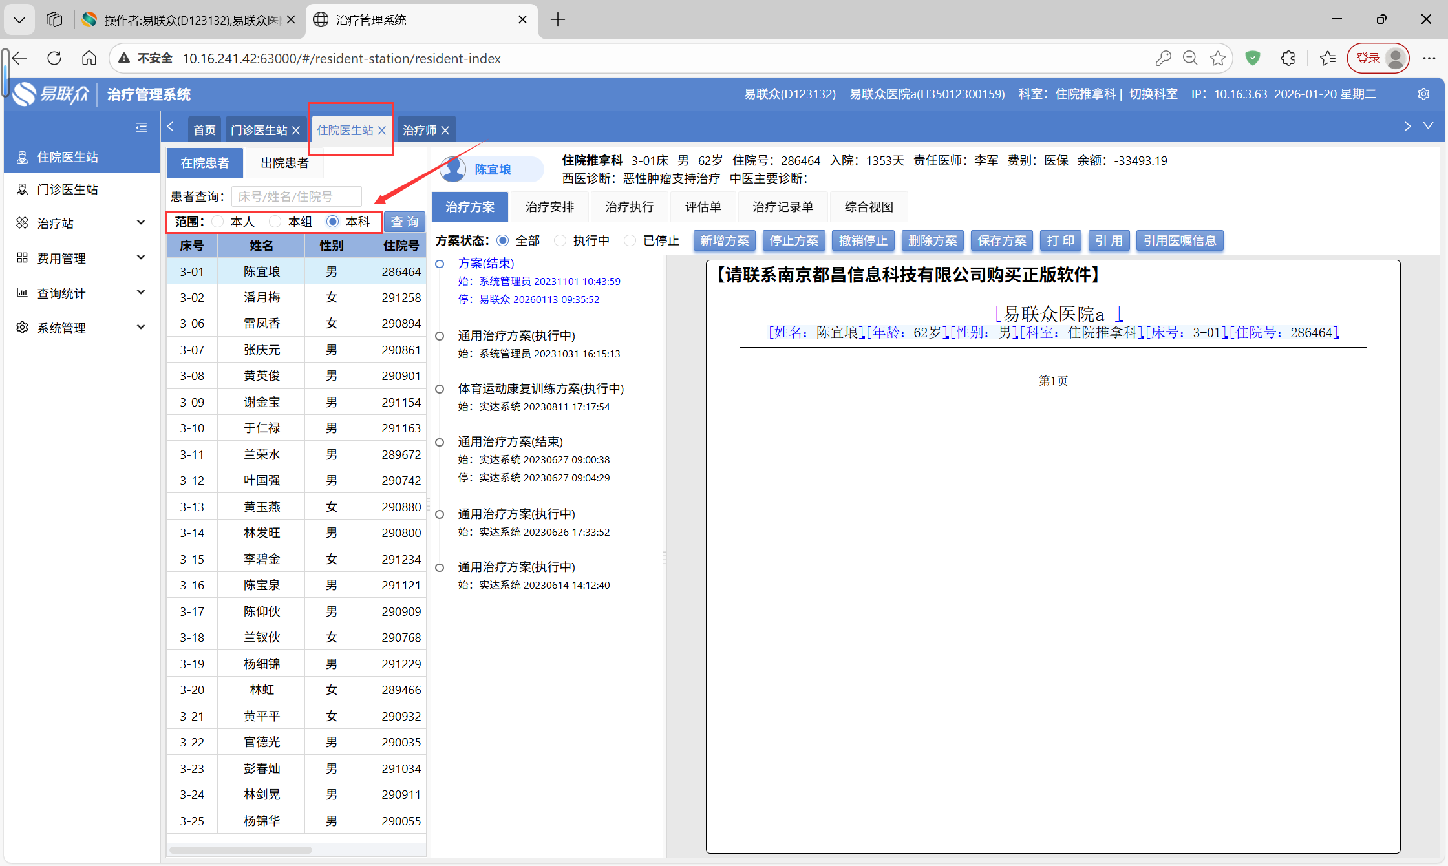
Task: Close the 门诊医生站 tab
Action: coord(296,131)
